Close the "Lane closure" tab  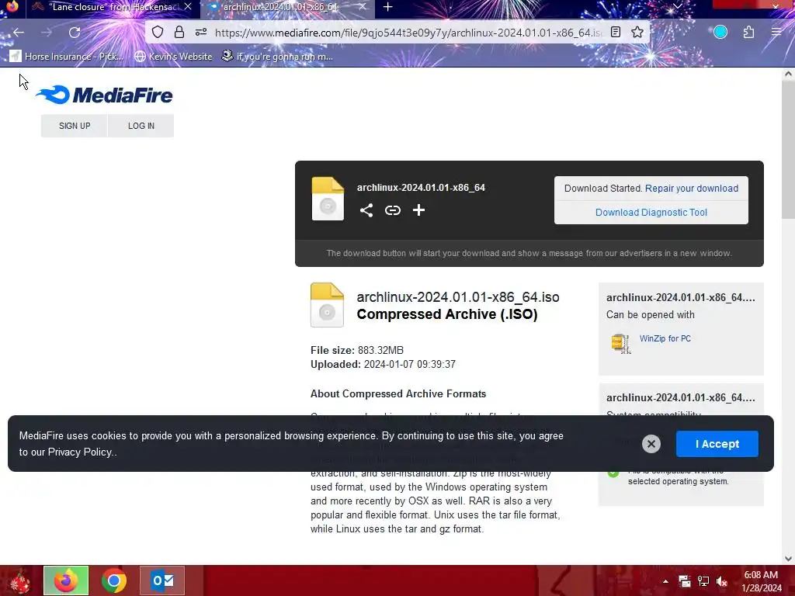tap(188, 7)
